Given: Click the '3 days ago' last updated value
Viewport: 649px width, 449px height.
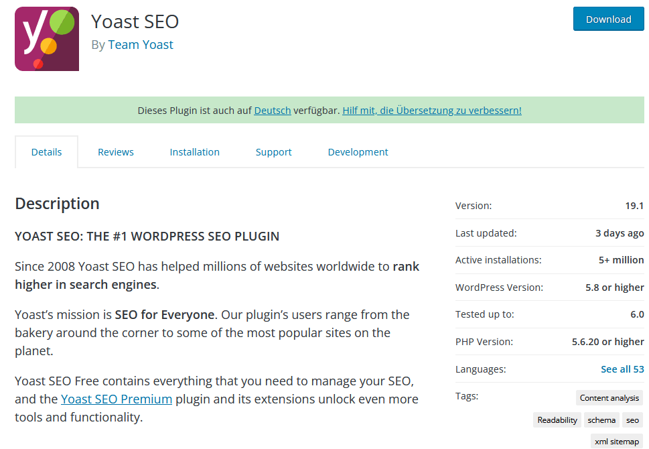Looking at the screenshot, I should (620, 233).
